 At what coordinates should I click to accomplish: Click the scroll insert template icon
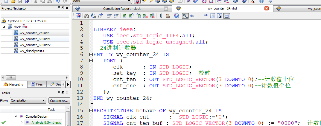(168, 16)
